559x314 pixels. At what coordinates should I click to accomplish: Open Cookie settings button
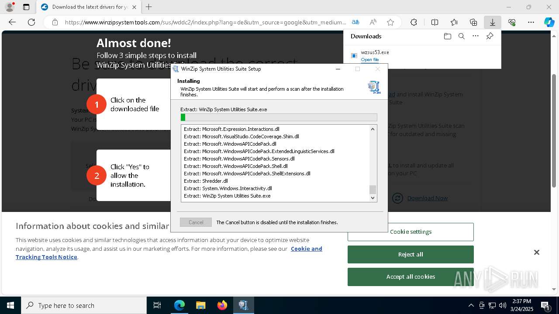pyautogui.click(x=411, y=232)
